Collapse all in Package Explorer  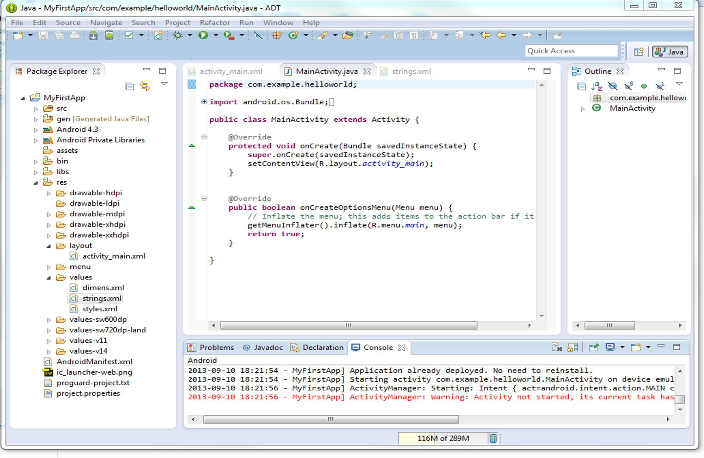coord(129,86)
